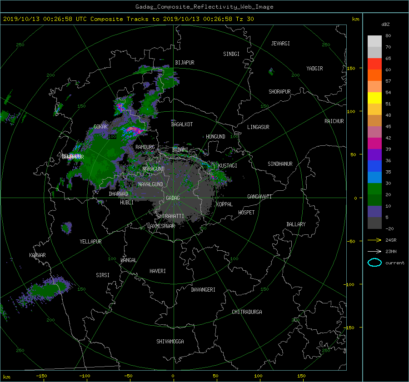Click the HANGAL city label
Screen dimensions: 409x382
[x=128, y=260]
